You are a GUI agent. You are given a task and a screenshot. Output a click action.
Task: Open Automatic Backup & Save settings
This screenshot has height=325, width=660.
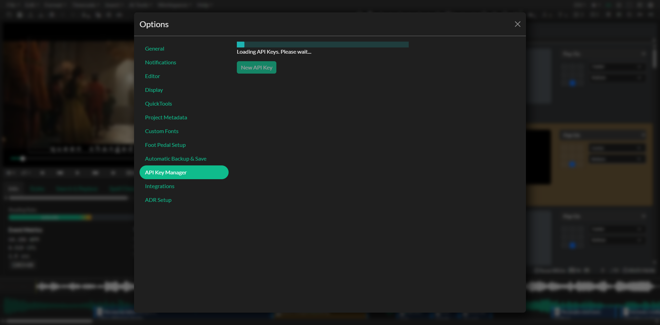click(184, 159)
